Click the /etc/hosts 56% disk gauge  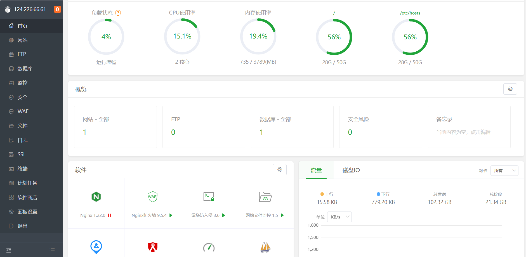pos(410,37)
